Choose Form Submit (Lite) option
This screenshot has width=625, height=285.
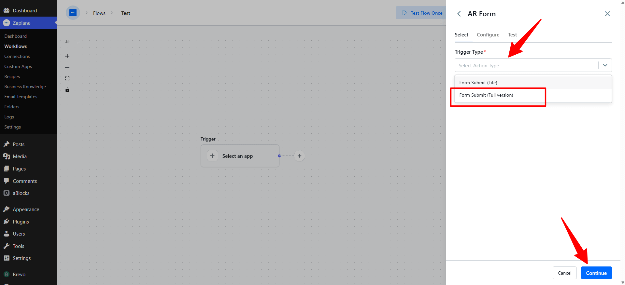(x=533, y=83)
